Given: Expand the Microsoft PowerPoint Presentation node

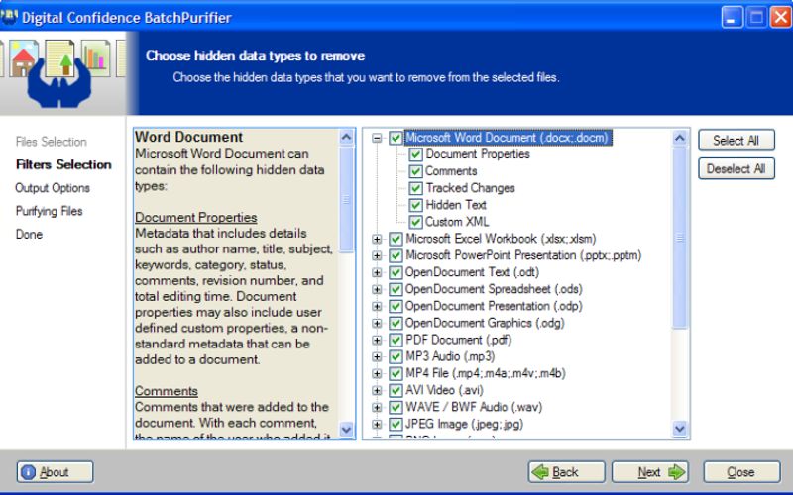Looking at the screenshot, I should coord(377,255).
